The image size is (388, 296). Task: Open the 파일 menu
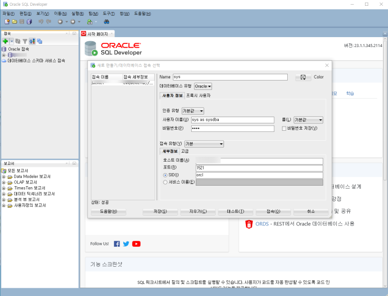pos(9,14)
